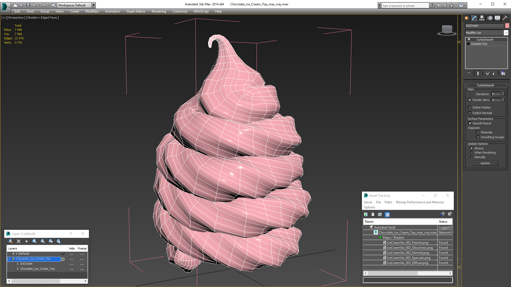511x287 pixels.
Task: Open the Rendering menu
Action: pos(159,11)
